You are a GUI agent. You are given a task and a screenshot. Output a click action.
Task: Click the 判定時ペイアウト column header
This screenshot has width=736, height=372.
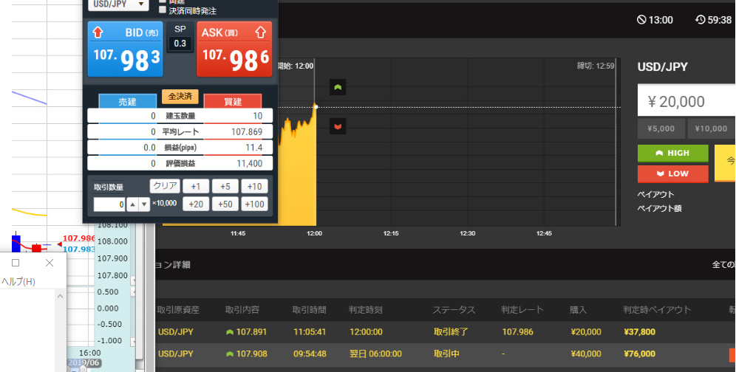tap(657, 309)
